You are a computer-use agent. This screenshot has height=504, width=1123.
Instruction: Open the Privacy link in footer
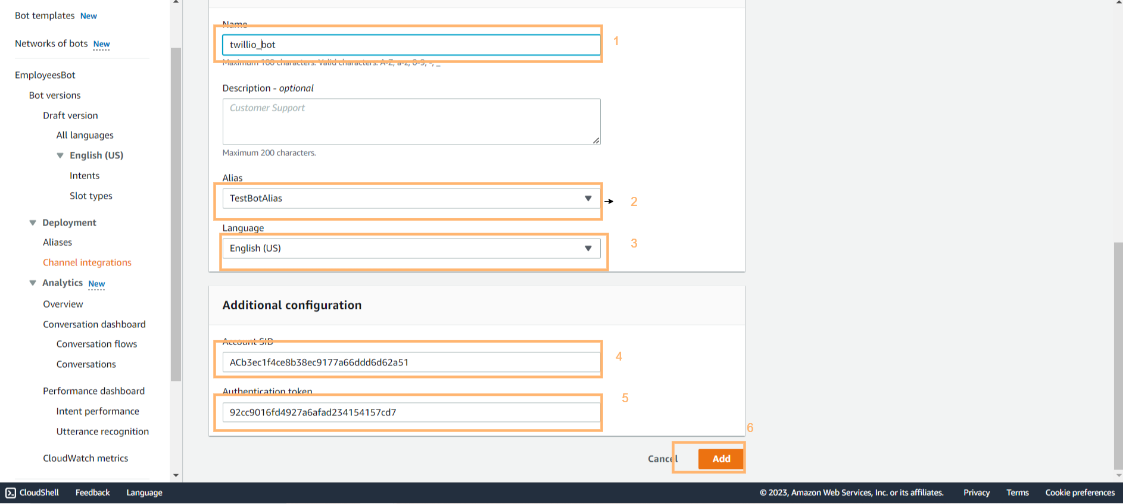pyautogui.click(x=977, y=493)
